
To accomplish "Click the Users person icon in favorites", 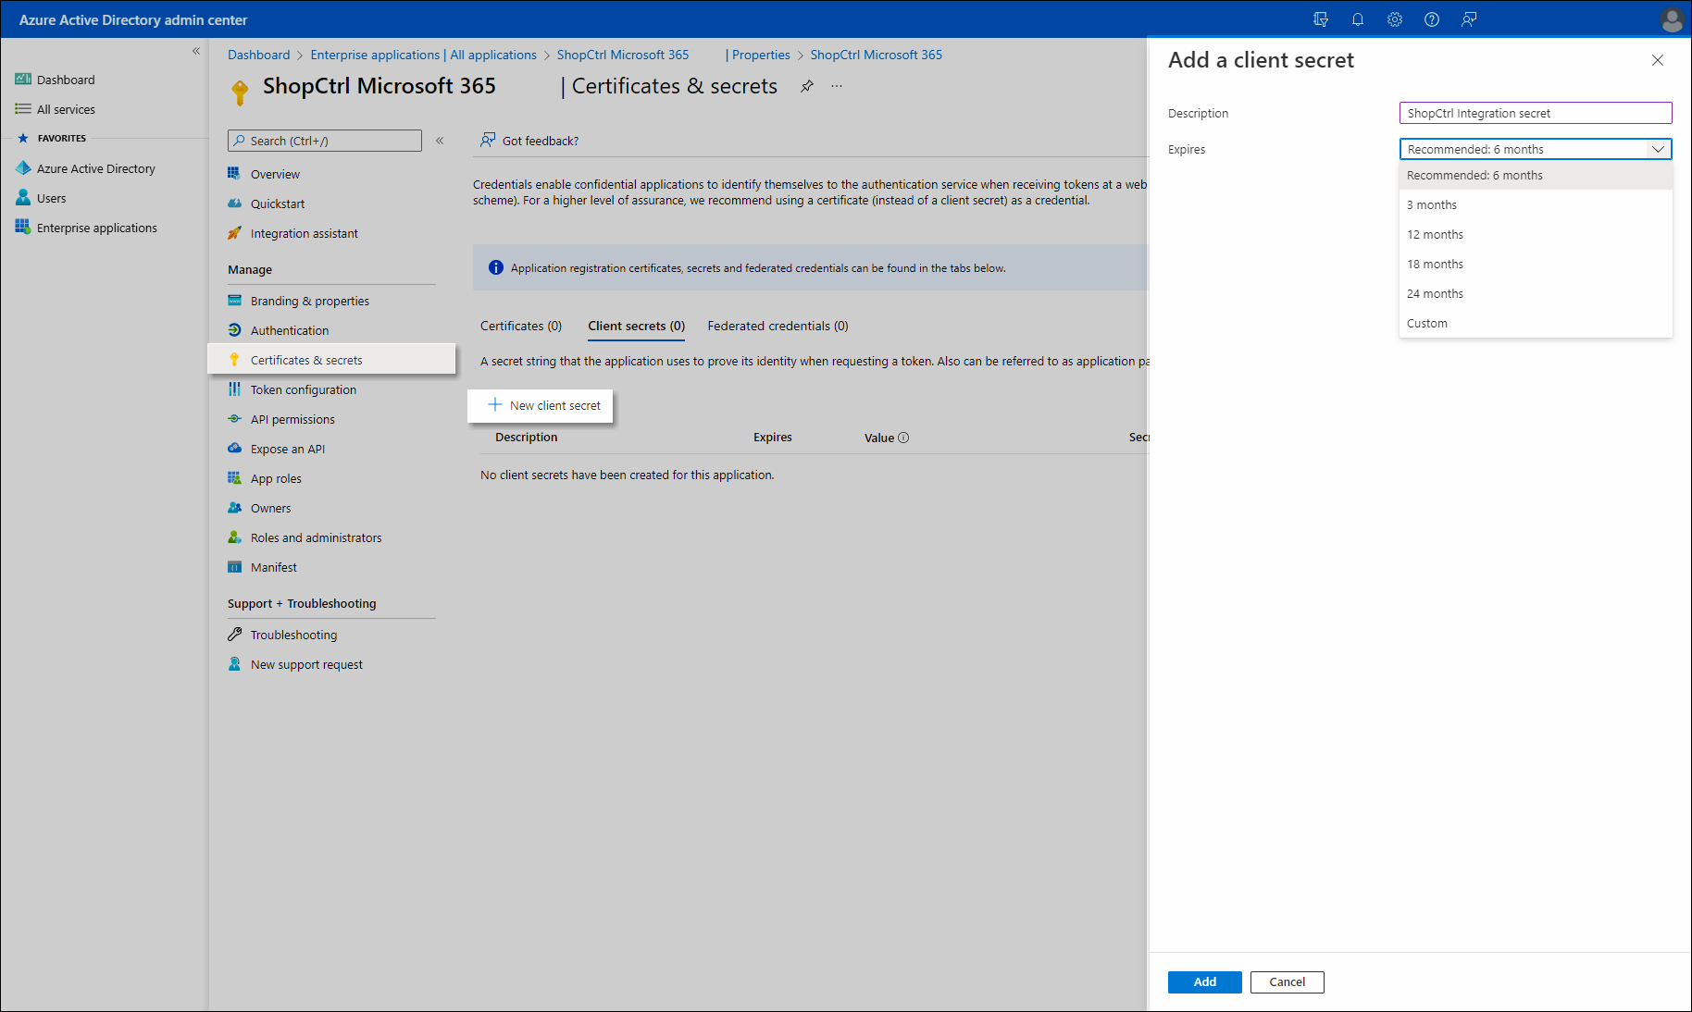I will pyautogui.click(x=23, y=198).
